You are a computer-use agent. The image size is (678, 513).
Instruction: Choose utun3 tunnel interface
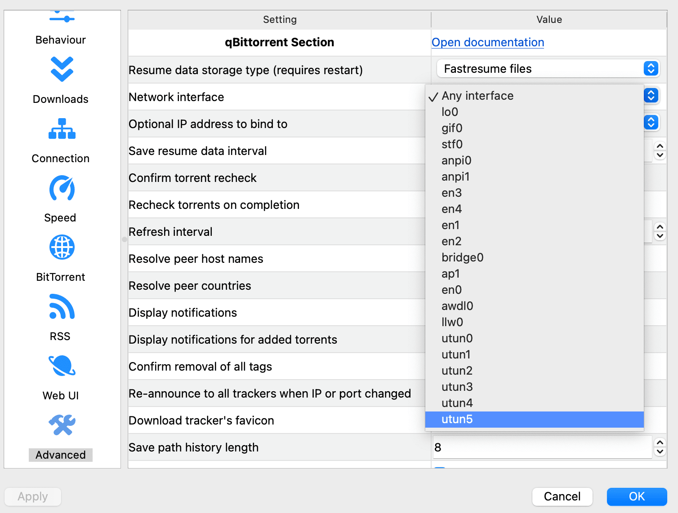(535, 387)
